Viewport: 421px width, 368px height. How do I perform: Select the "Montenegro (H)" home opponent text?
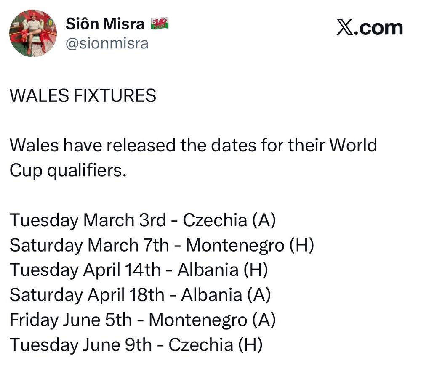tap(250, 245)
